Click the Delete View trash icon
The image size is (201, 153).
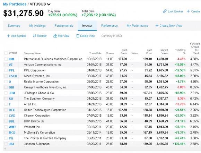78,36
